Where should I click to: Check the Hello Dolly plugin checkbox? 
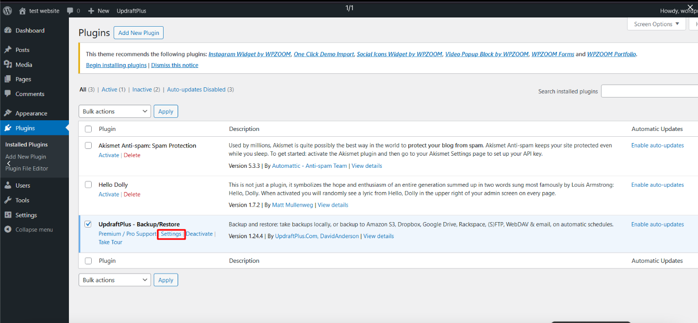pos(88,185)
